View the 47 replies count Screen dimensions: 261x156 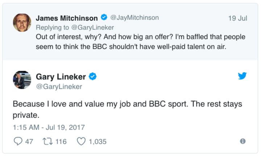coord(29,142)
